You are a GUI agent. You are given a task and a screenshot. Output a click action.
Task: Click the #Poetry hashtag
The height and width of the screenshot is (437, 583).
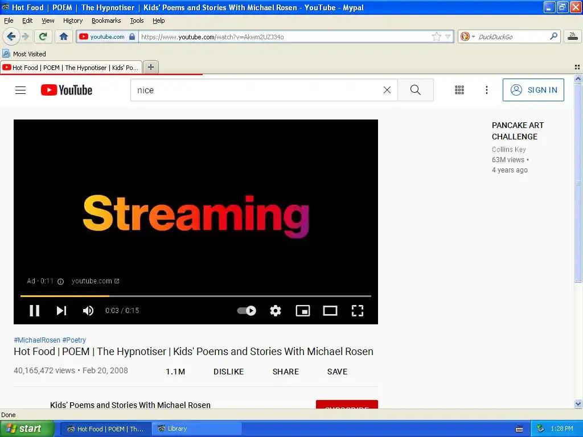pos(74,340)
